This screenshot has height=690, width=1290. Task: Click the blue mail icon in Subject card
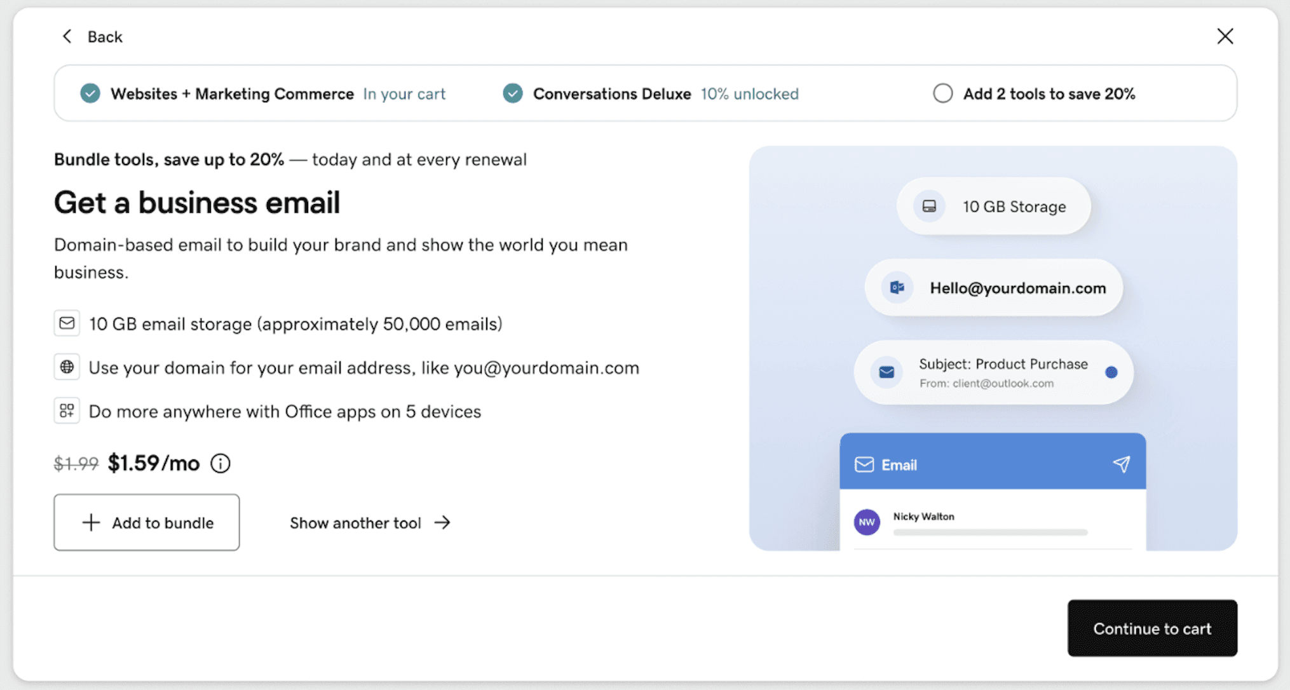pyautogui.click(x=886, y=372)
